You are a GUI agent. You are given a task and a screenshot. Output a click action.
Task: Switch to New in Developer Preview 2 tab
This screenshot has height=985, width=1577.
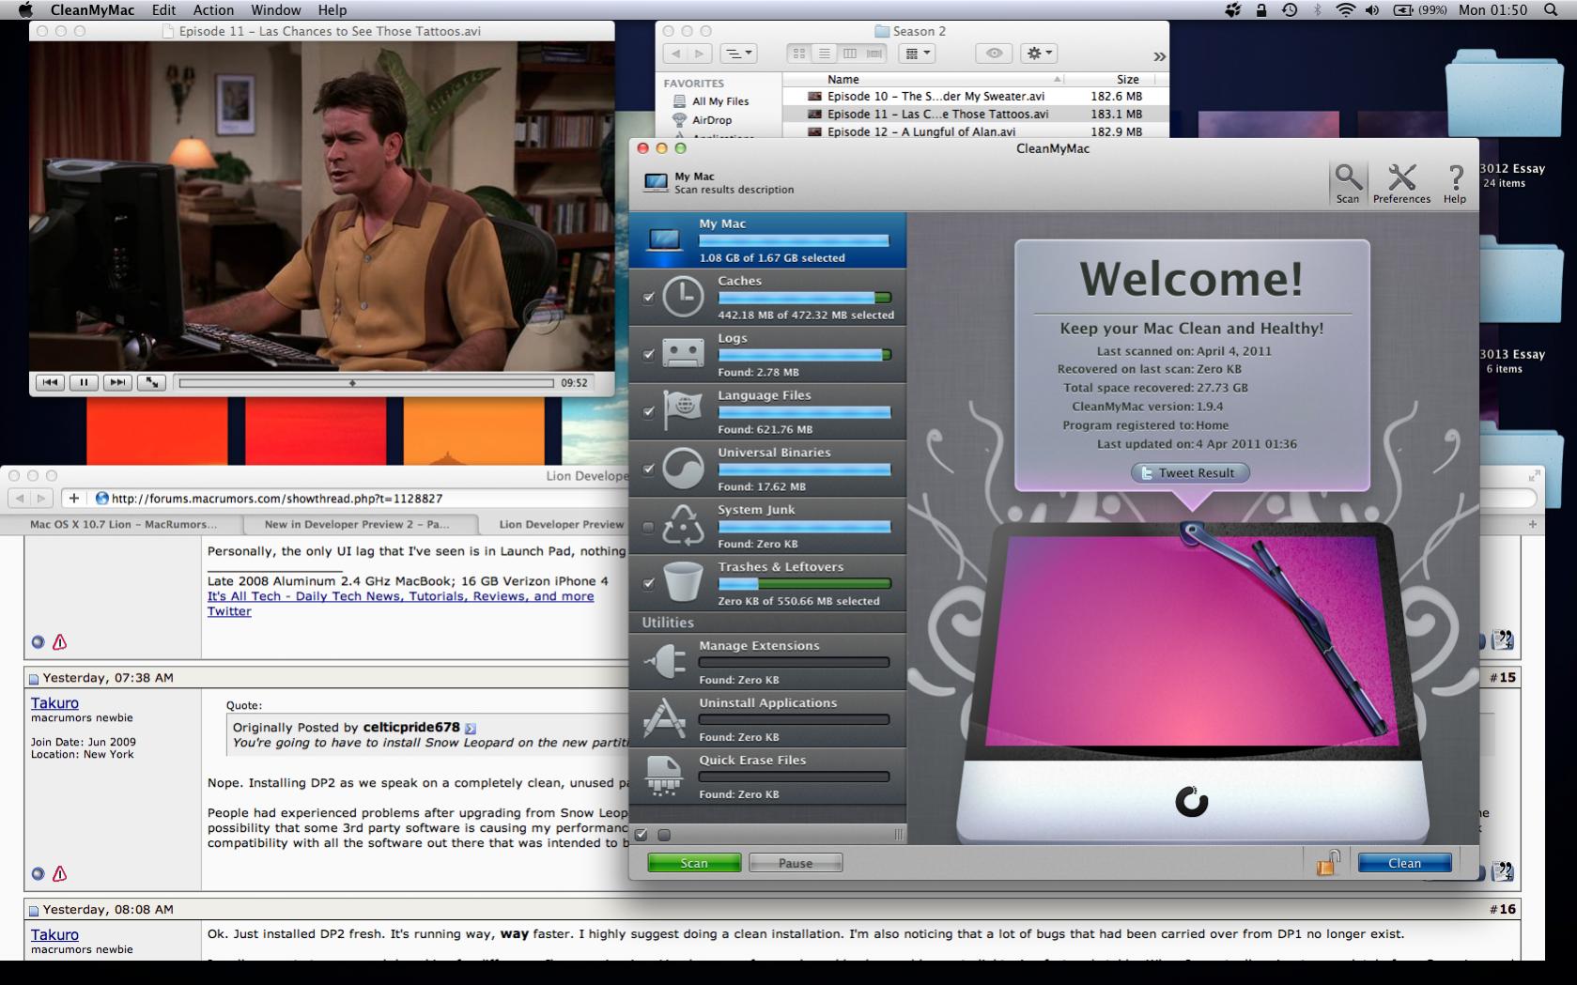(x=357, y=524)
